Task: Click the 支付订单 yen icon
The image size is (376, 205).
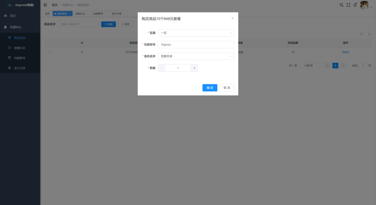Action: pos(9,68)
